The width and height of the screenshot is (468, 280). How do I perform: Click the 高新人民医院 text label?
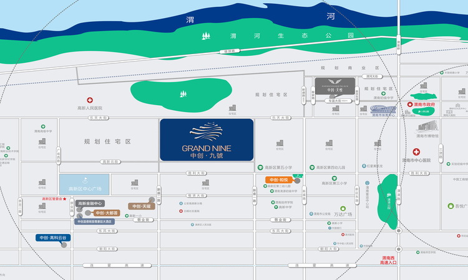(x=90, y=108)
